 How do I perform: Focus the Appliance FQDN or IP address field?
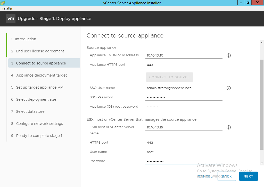click(x=184, y=55)
